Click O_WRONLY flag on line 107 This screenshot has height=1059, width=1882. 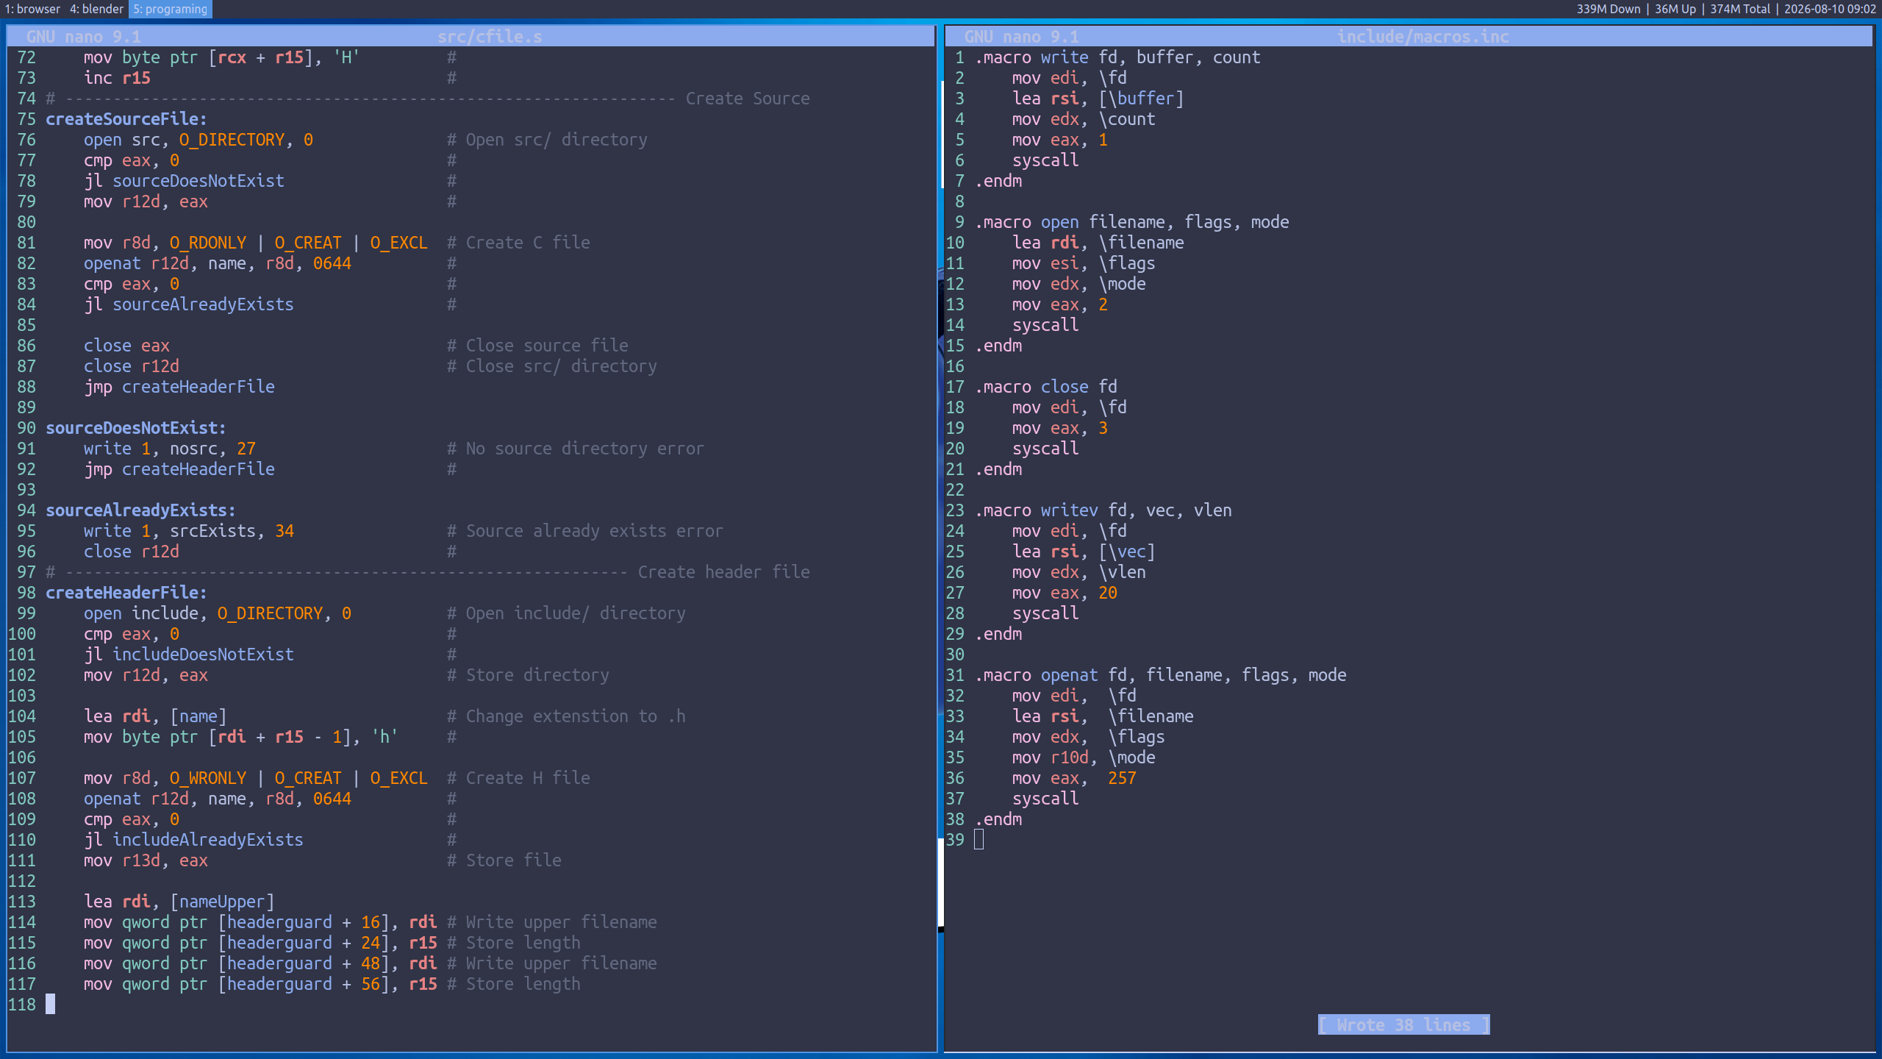(x=208, y=778)
